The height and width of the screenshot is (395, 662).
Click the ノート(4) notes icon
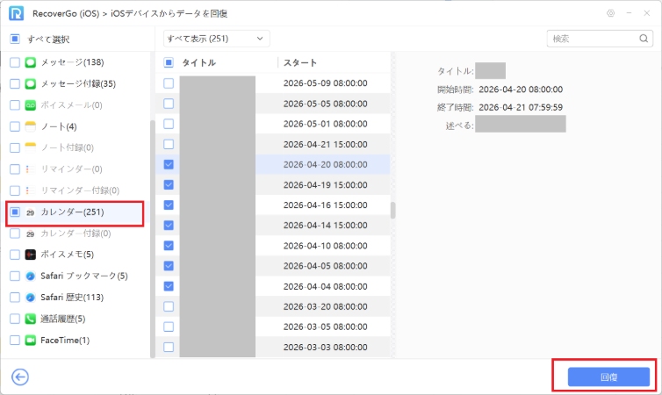(x=31, y=126)
